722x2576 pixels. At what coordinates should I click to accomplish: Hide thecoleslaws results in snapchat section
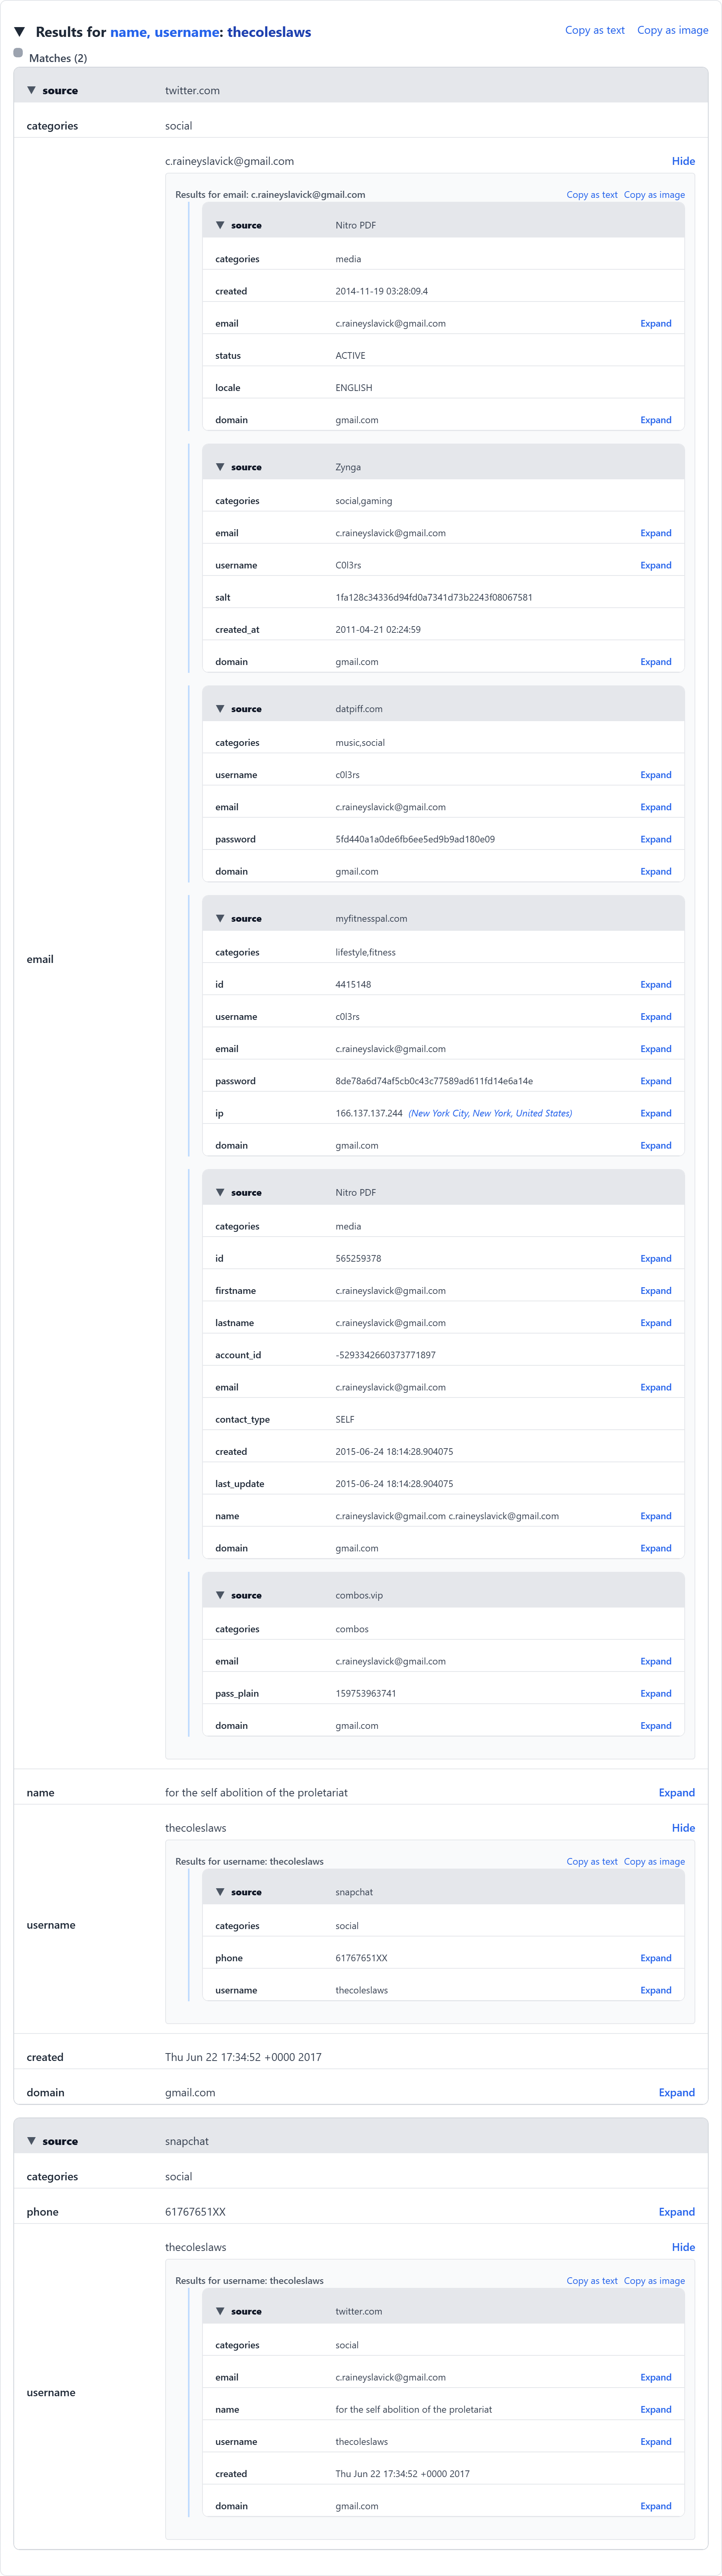(683, 2247)
